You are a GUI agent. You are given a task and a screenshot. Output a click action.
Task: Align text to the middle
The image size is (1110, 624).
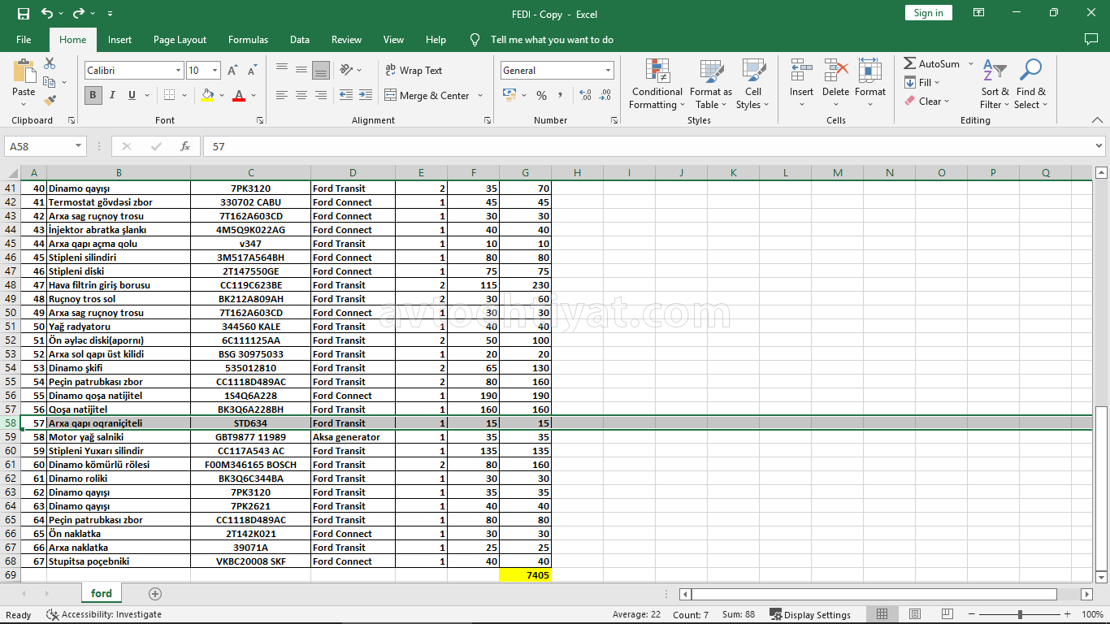point(301,70)
